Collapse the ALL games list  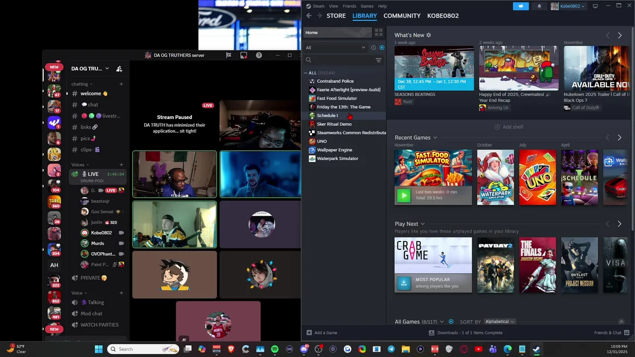click(x=306, y=73)
